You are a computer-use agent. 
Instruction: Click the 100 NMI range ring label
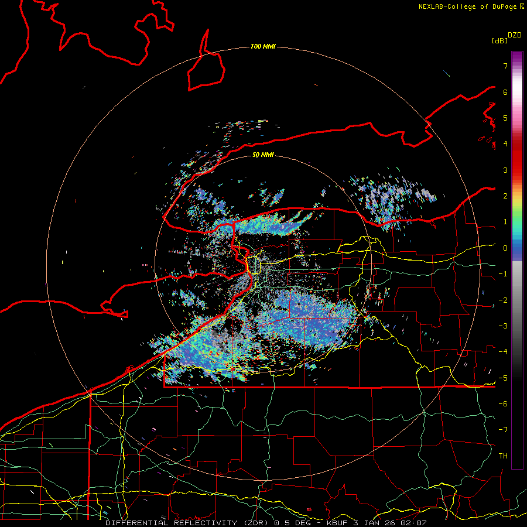click(263, 46)
